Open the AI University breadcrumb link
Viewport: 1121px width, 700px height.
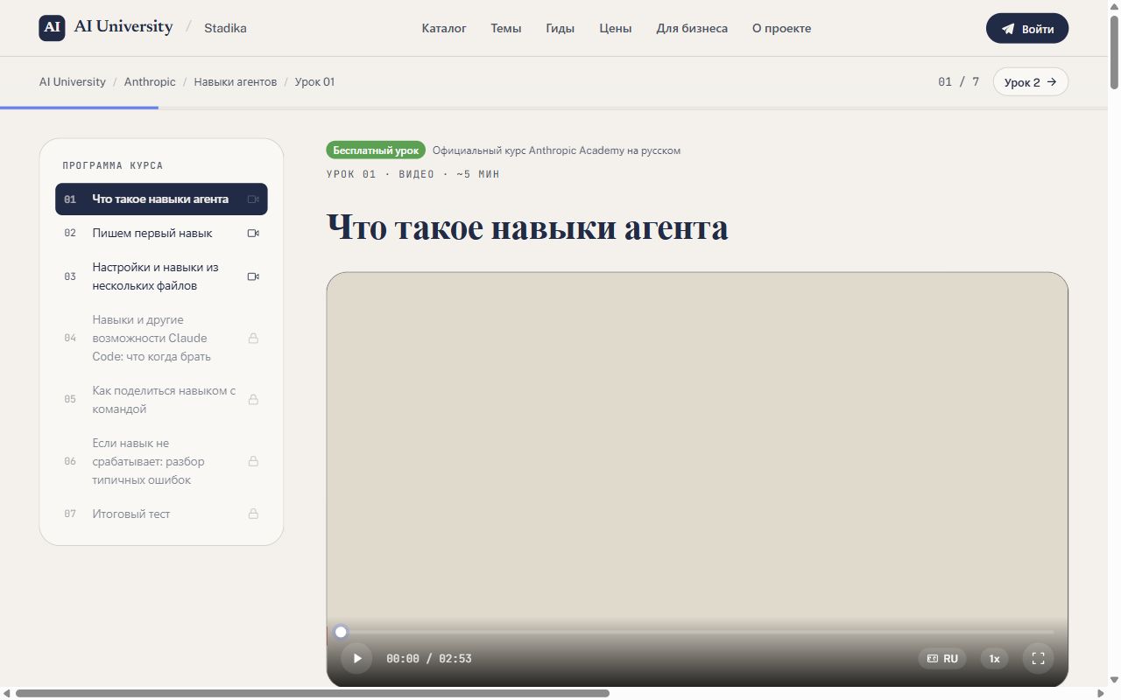coord(73,81)
